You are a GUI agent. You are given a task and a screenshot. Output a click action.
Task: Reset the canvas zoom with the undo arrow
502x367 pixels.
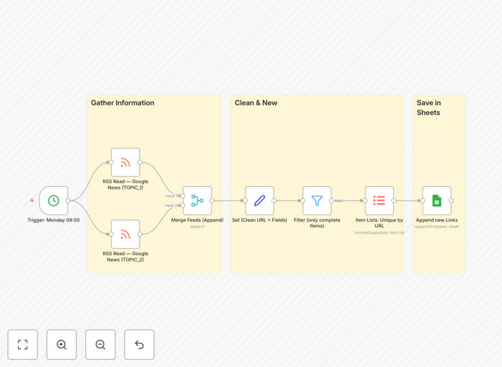(x=139, y=345)
